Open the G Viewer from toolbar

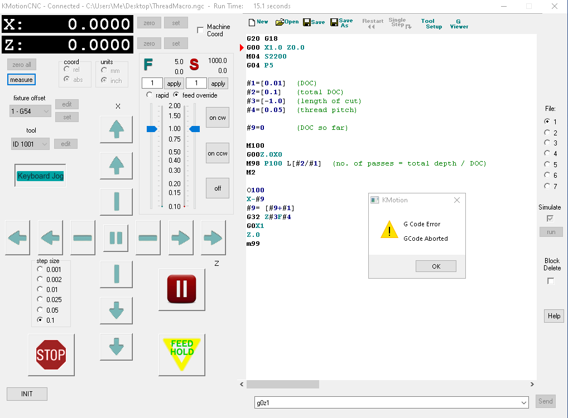459,23
